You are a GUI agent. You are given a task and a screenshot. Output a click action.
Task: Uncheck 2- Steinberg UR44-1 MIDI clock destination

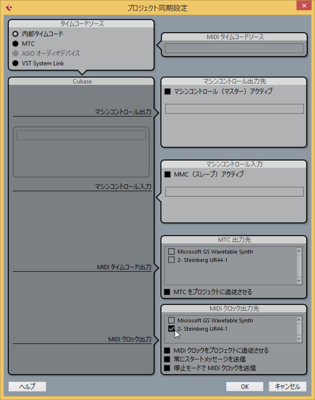click(171, 329)
